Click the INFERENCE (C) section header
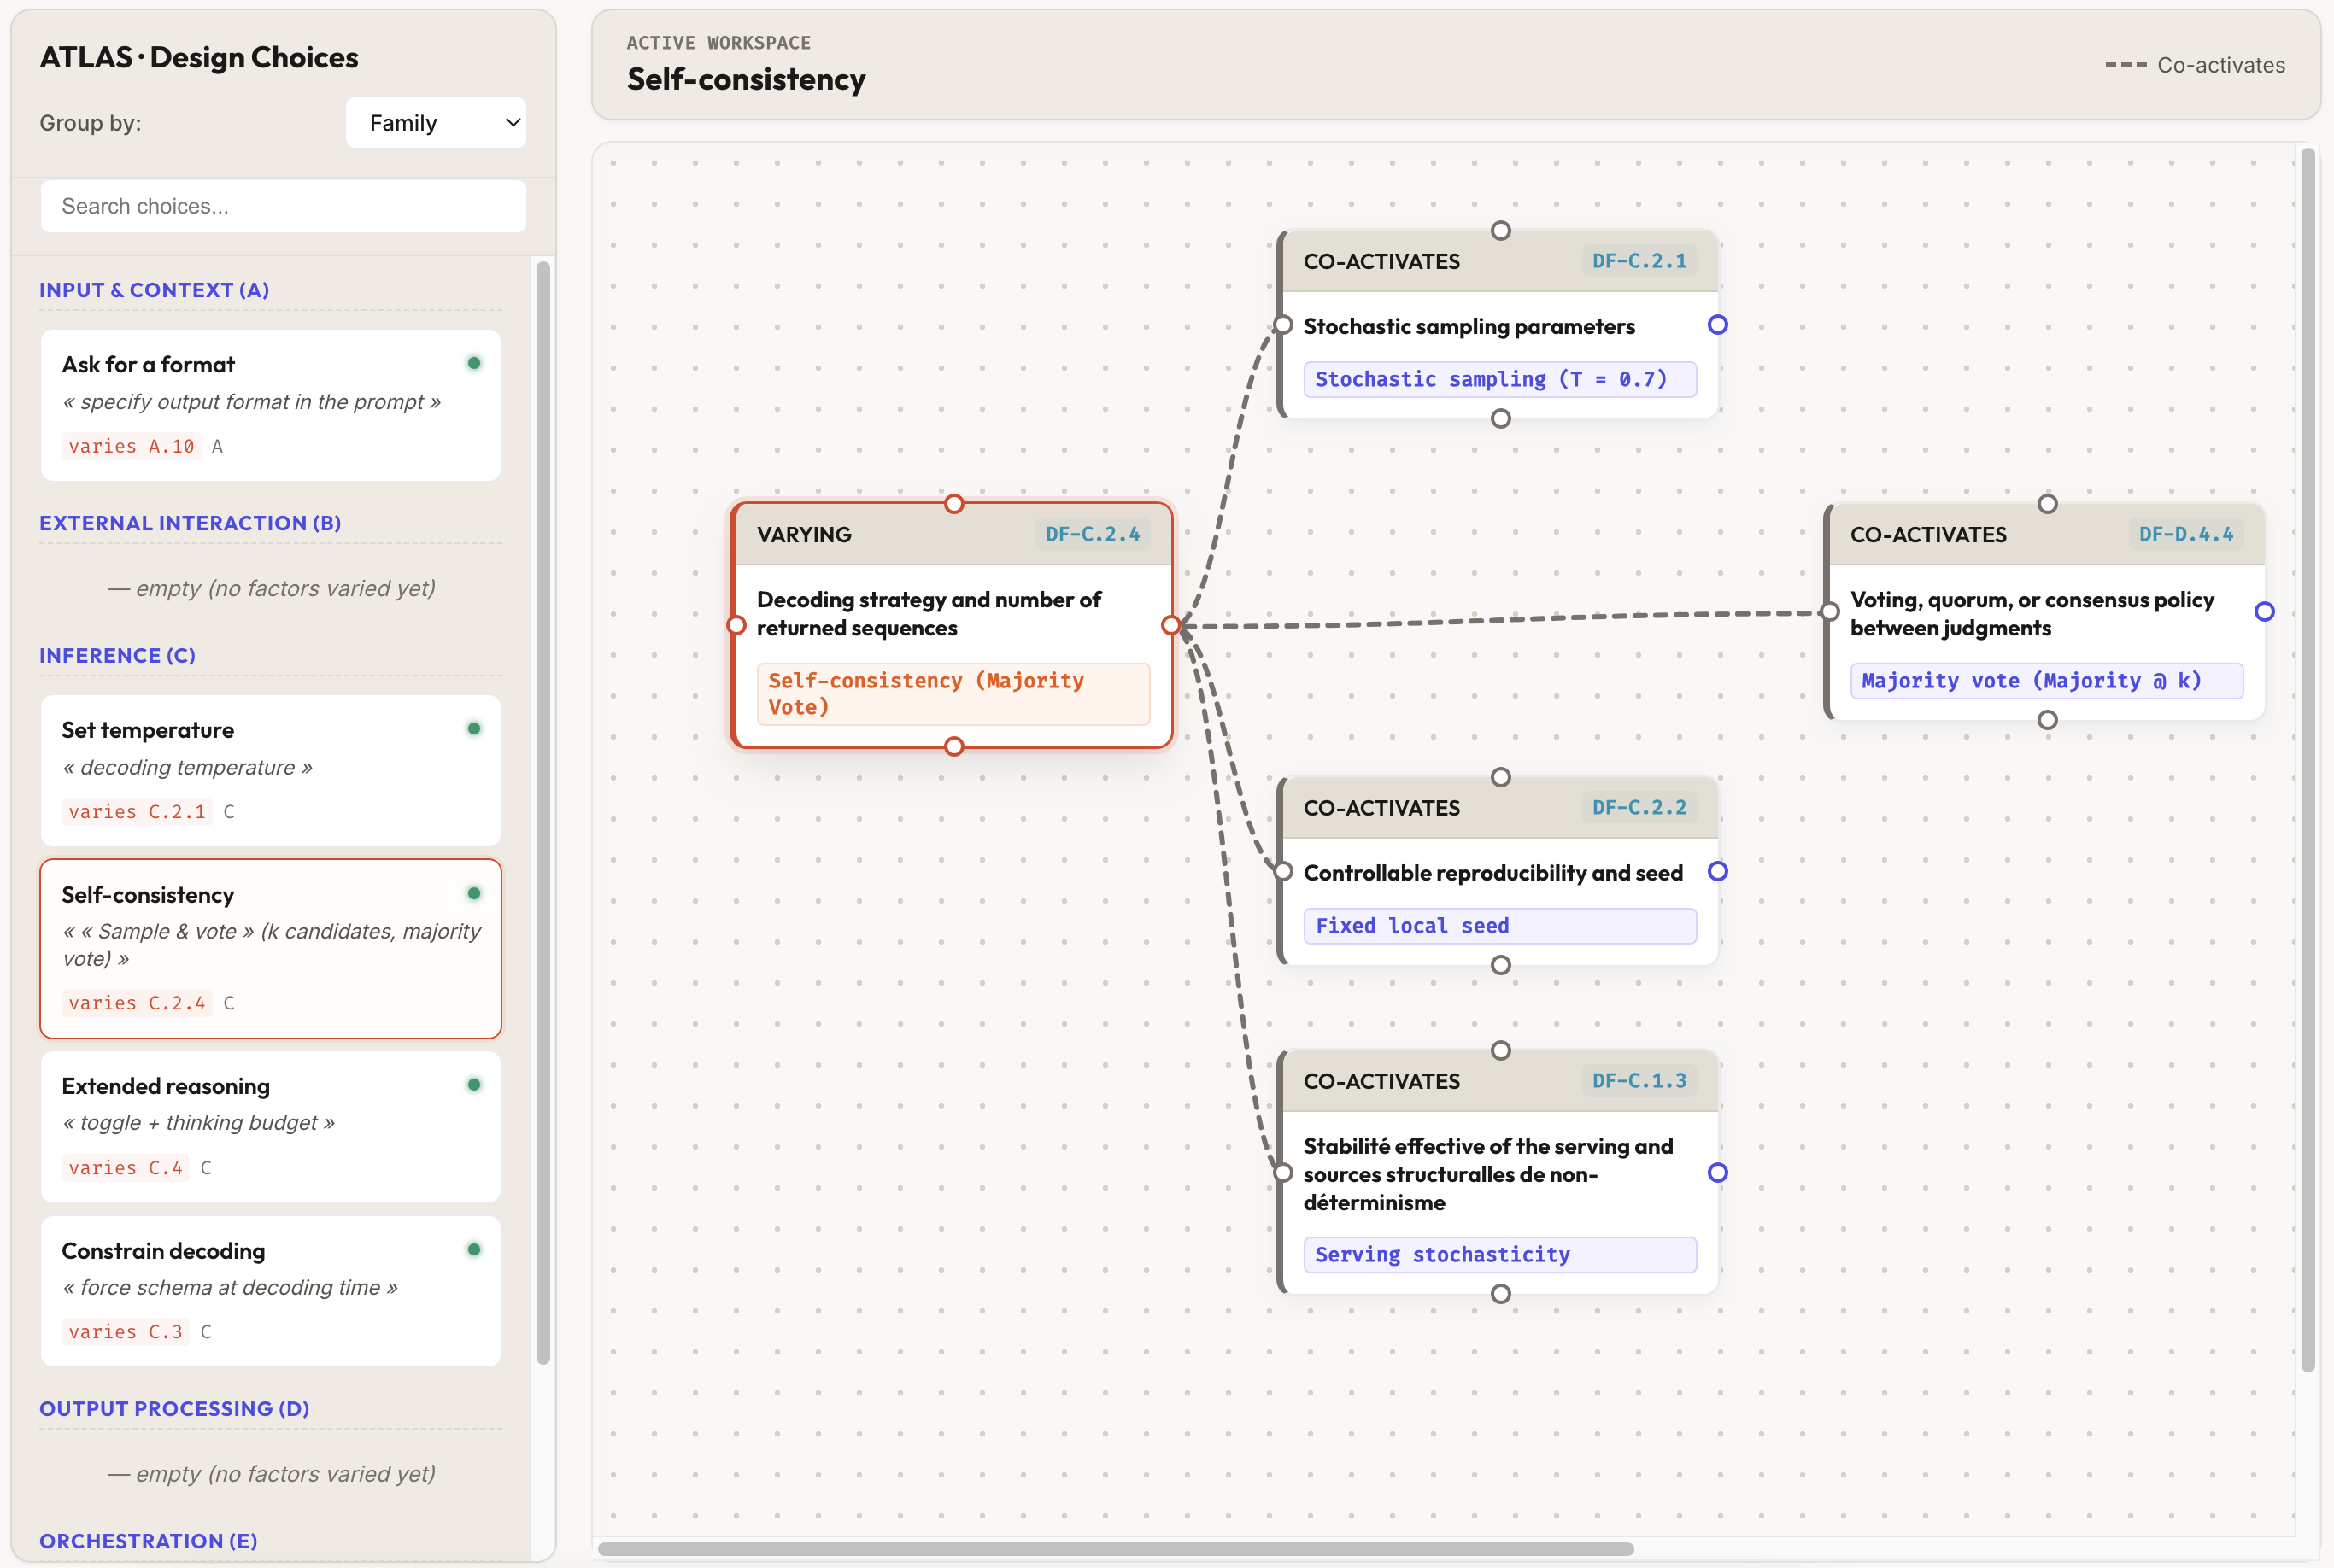Image resolution: width=2334 pixels, height=1568 pixels. coord(117,655)
